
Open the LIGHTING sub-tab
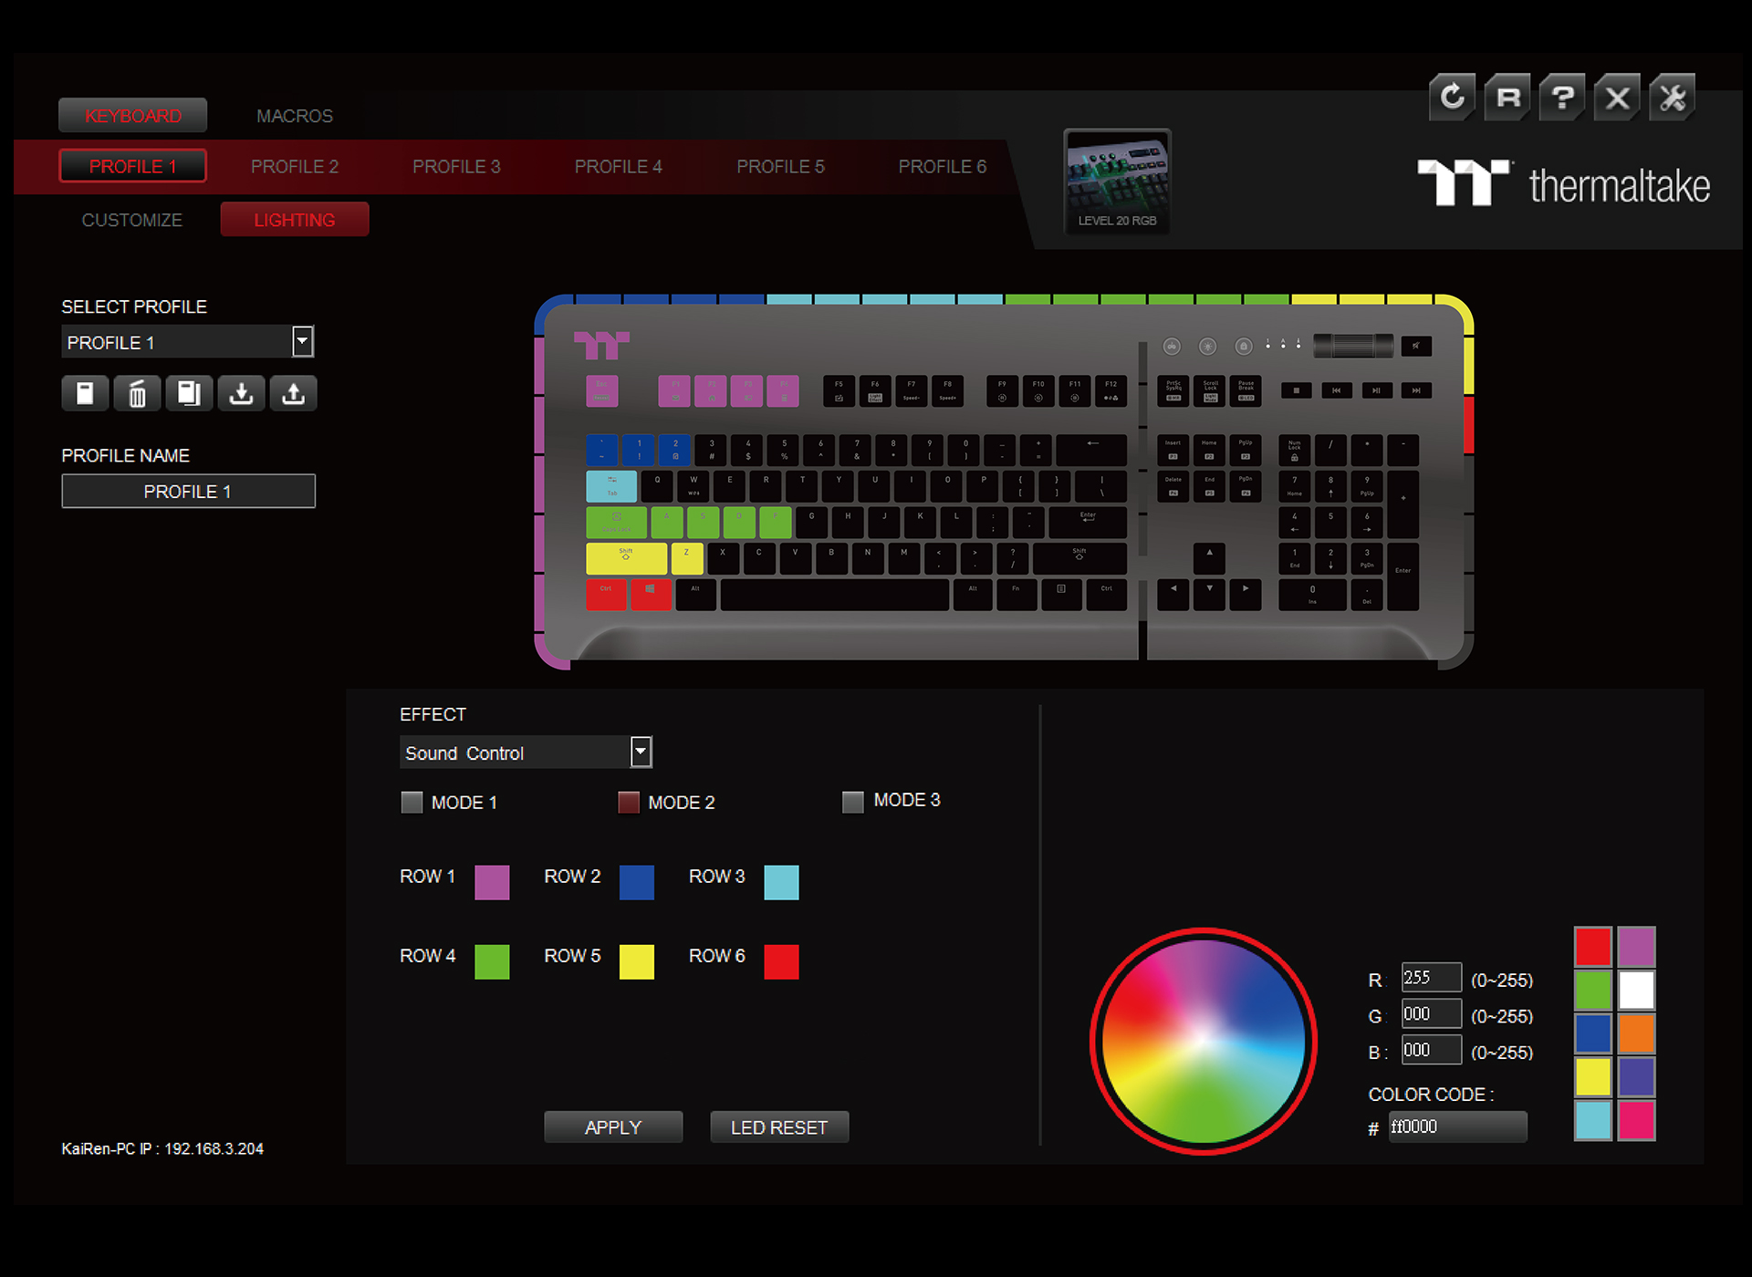[295, 220]
